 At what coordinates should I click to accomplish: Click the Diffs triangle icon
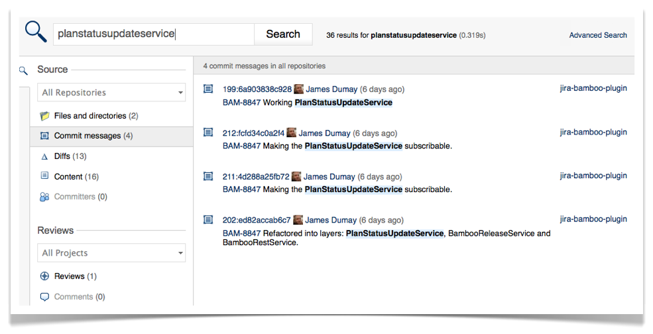[44, 157]
